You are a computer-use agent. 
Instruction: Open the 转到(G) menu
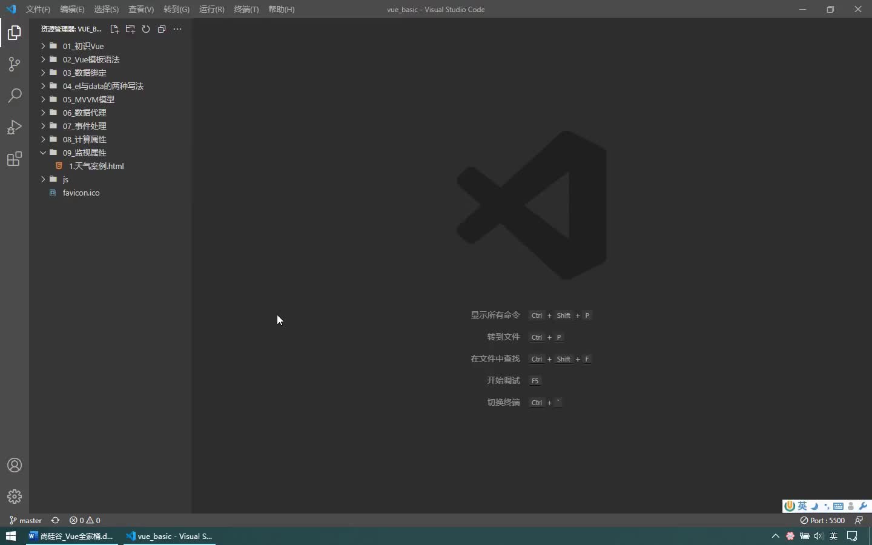coord(176,9)
